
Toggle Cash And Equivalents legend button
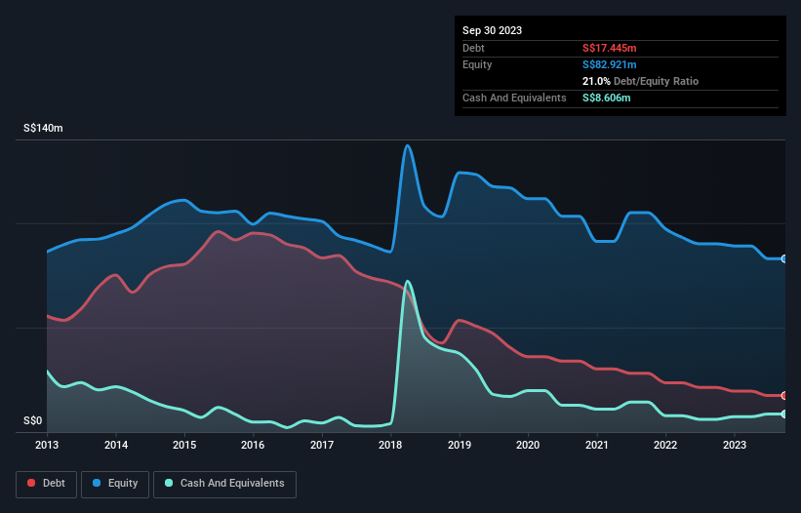[x=224, y=484]
